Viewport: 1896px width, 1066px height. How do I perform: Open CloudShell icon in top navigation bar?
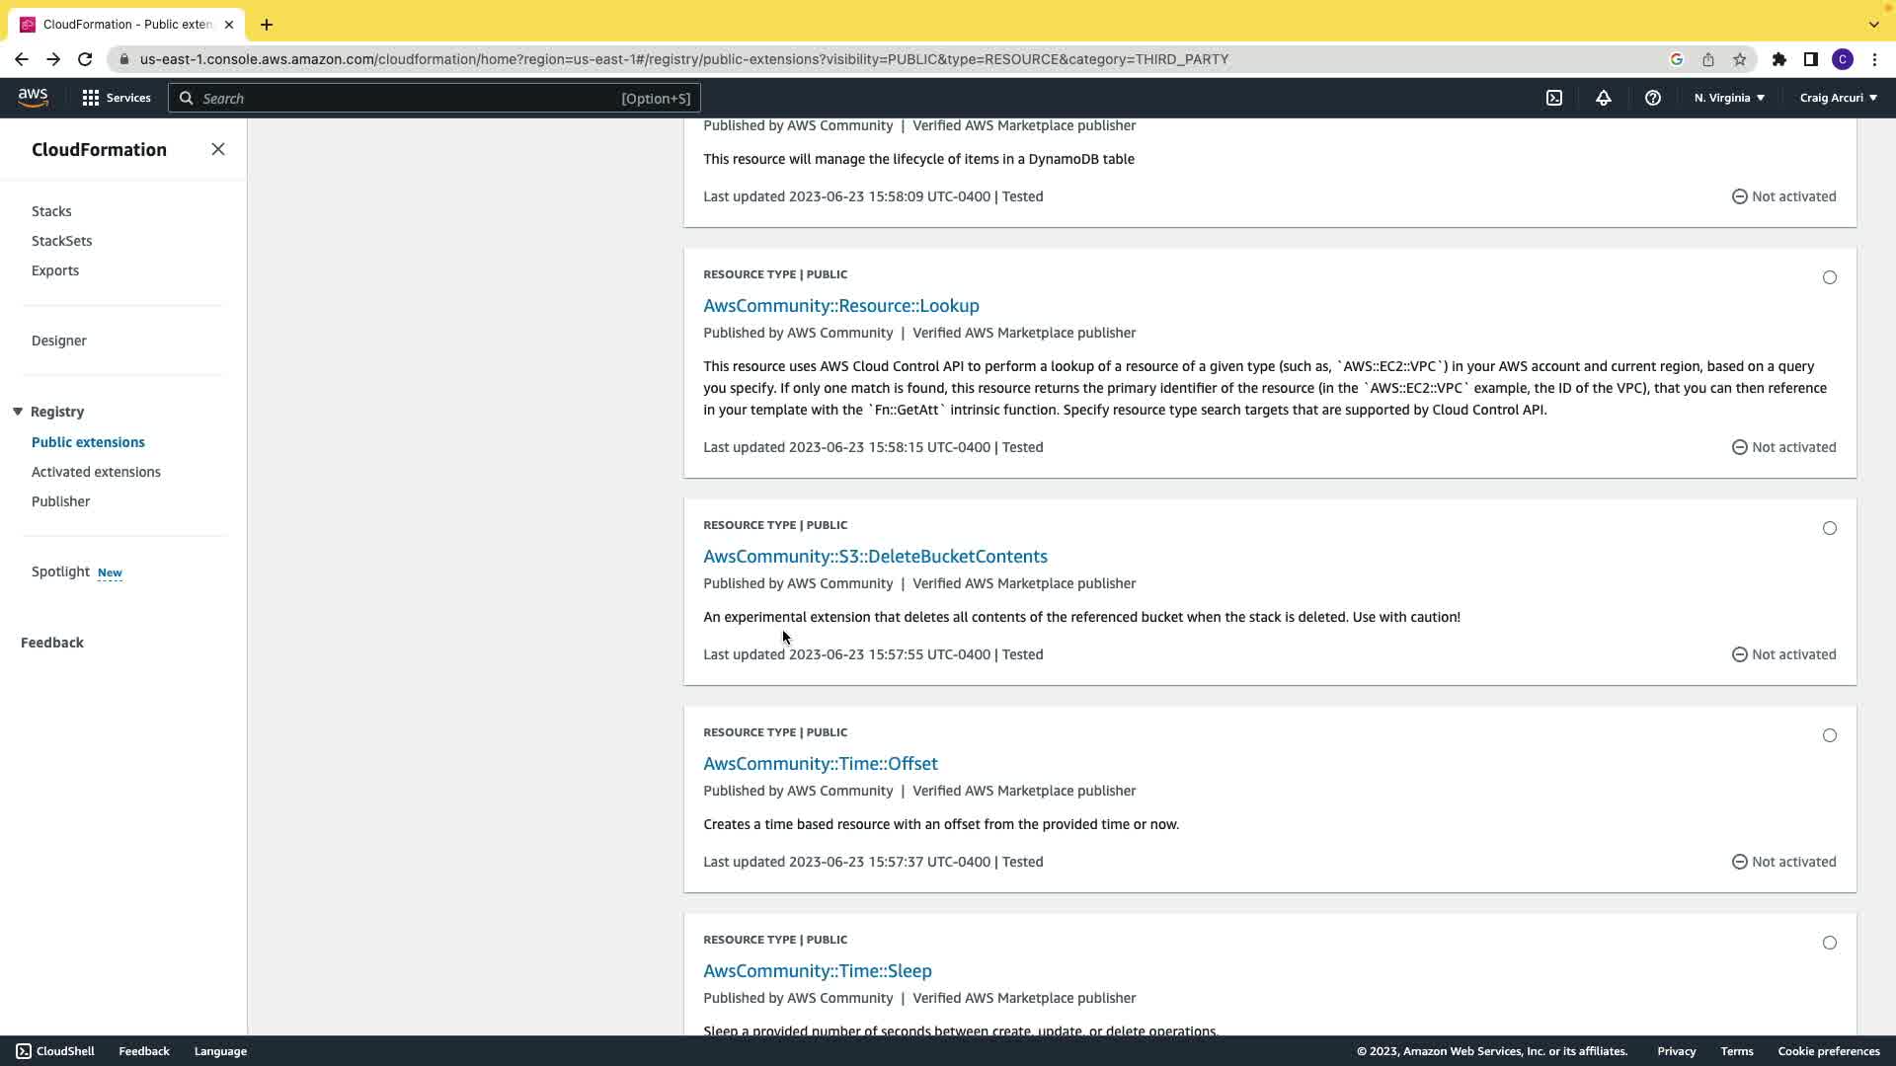click(x=1554, y=98)
